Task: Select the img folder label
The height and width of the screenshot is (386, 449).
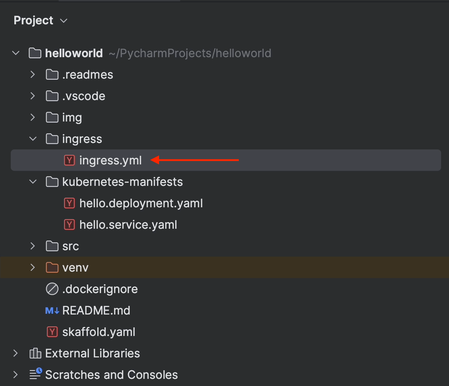Action: coord(72,117)
